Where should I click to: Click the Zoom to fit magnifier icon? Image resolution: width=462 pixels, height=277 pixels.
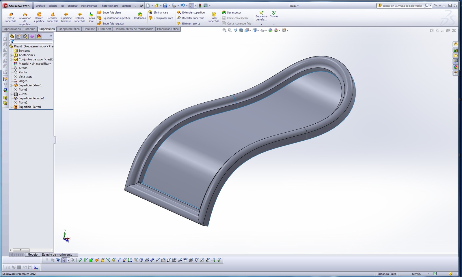pyautogui.click(x=224, y=30)
